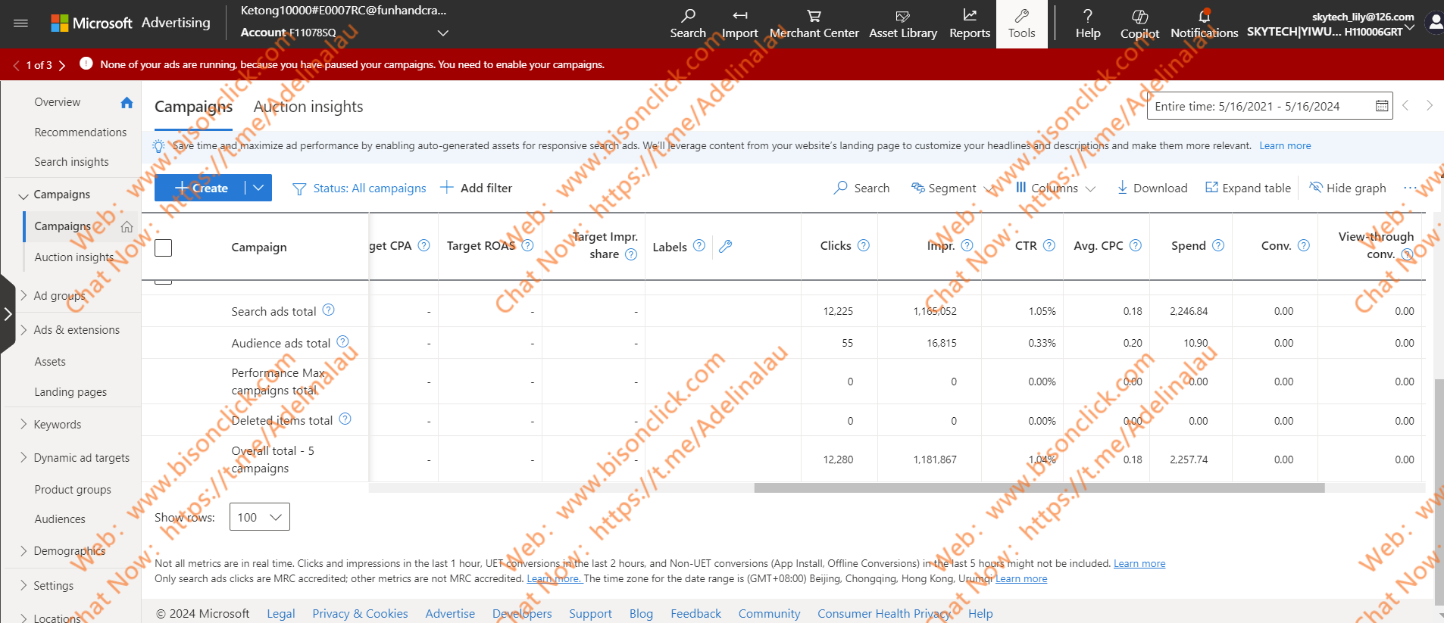Viewport: 1444px width, 623px height.
Task: Open the more options ellipsis menu
Action: pos(1410,188)
